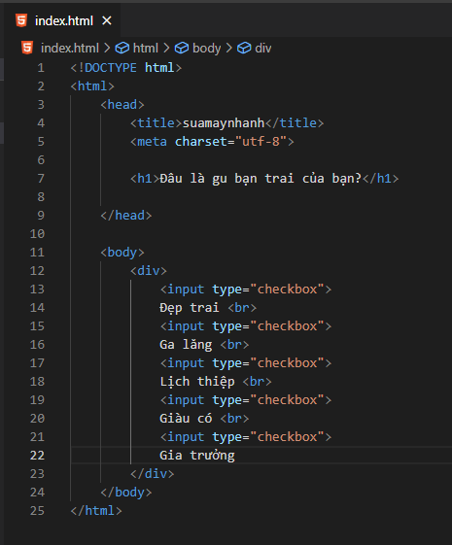Place cursor in title text suamaynhanh
This screenshot has height=545, width=452.
point(224,123)
